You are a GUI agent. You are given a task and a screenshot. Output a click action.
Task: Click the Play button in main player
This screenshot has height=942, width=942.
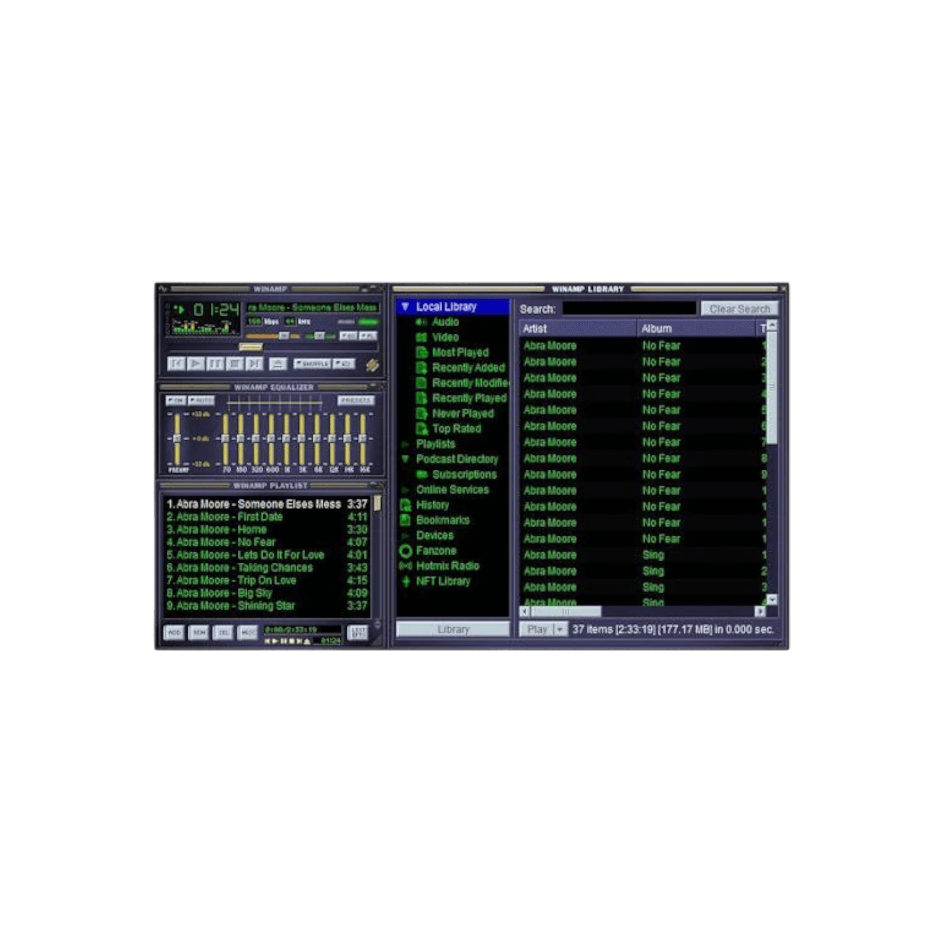195,364
